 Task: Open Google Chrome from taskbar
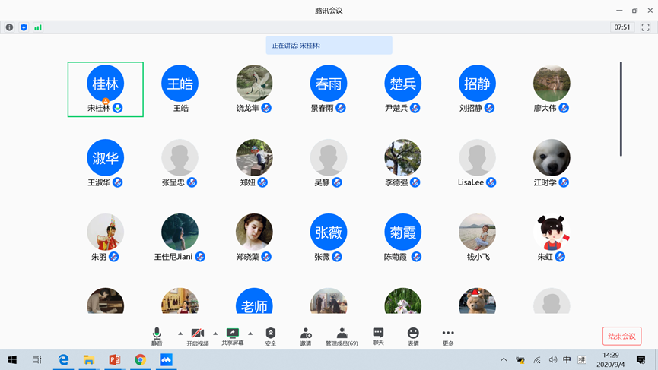(x=140, y=359)
